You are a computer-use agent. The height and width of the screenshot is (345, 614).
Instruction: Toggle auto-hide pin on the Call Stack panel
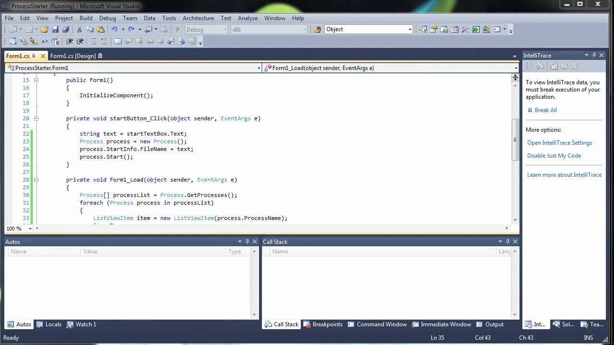[508, 241]
